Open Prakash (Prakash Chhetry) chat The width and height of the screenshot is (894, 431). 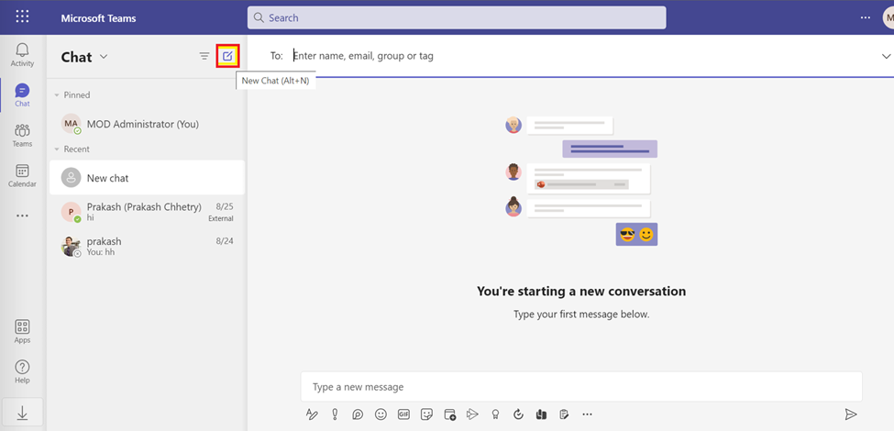point(147,212)
